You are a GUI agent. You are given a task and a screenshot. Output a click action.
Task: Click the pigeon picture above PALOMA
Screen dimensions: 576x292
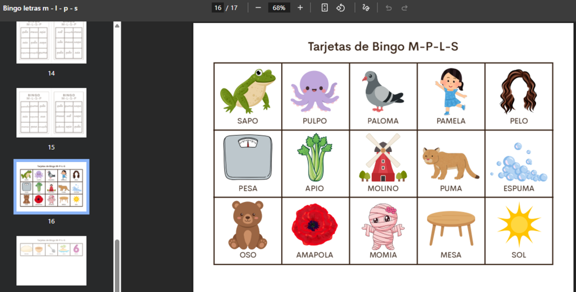click(382, 91)
